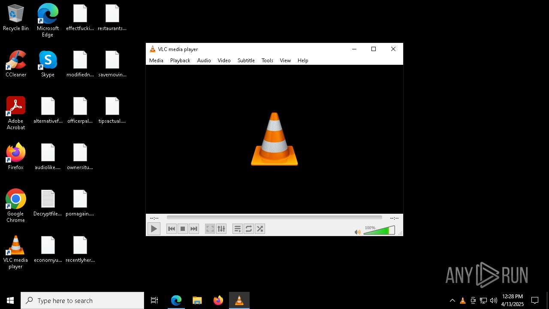Image resolution: width=549 pixels, height=309 pixels.
Task: Open the Audio menu
Action: (x=204, y=61)
